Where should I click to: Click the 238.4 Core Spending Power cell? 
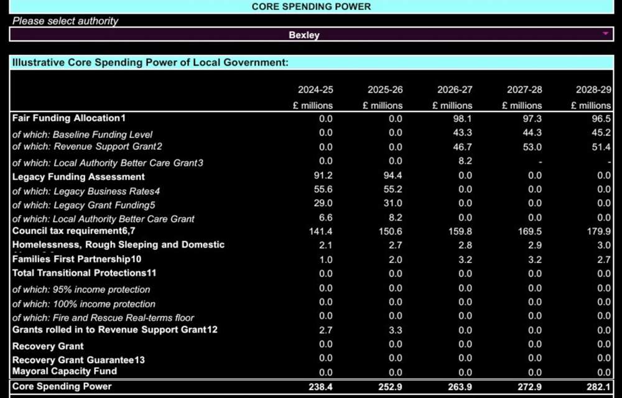(322, 386)
